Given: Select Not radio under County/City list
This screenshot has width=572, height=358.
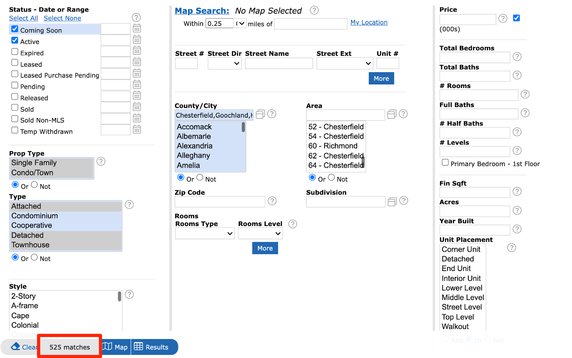Looking at the screenshot, I should 200,177.
